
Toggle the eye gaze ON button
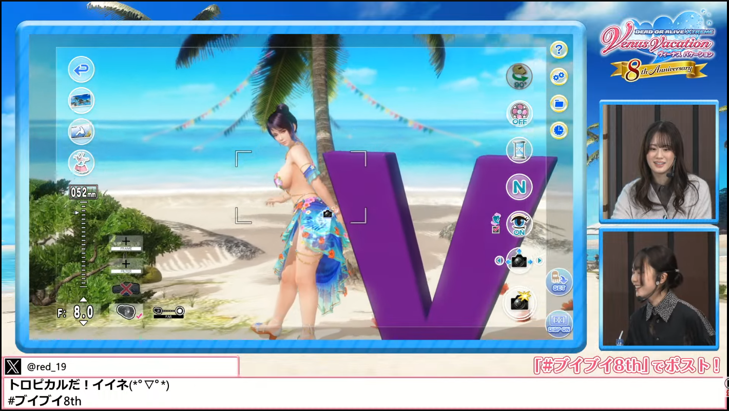click(x=519, y=224)
